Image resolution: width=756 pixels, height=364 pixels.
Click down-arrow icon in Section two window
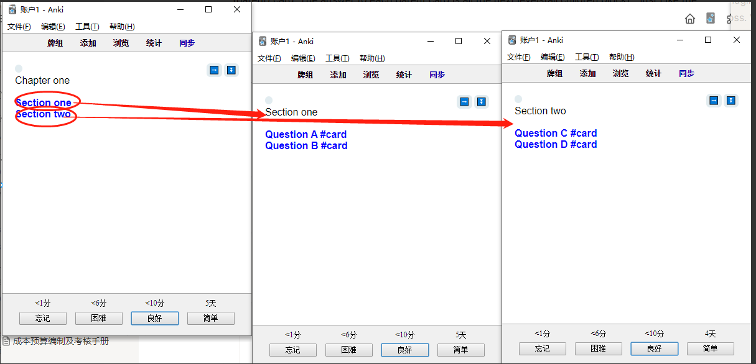coord(731,101)
